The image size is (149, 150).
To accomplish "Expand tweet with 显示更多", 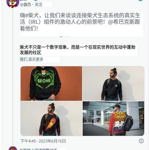I will 36,59.
